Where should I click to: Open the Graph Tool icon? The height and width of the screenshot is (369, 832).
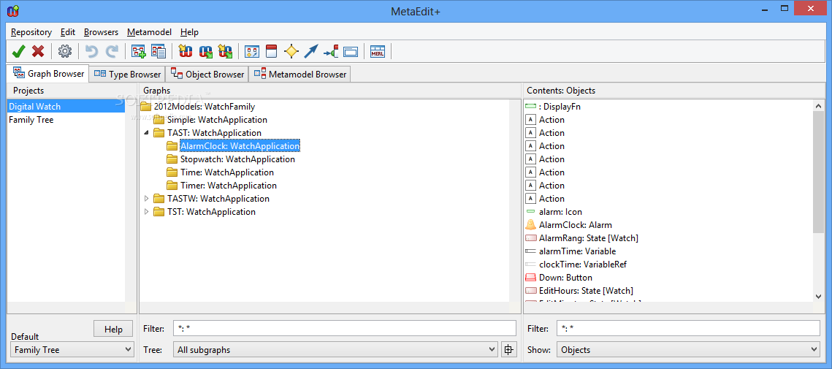251,51
